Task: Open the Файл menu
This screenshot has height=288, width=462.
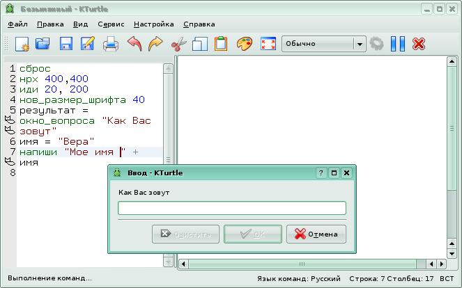Action: (x=18, y=24)
